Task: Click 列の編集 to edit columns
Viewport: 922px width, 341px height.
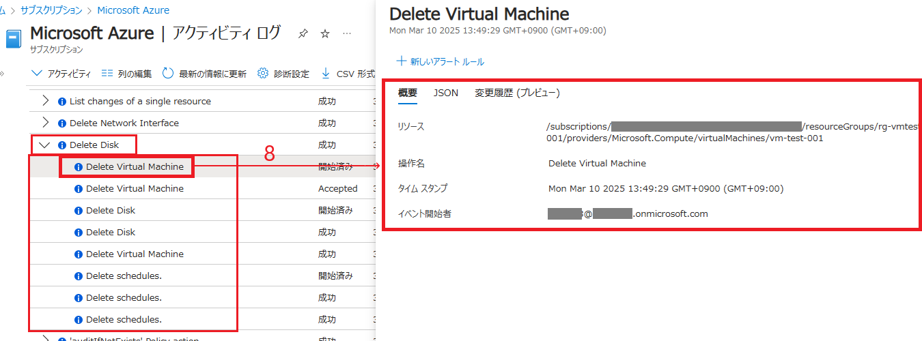Action: tap(126, 74)
